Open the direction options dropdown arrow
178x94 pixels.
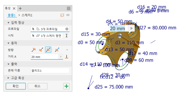67,50
